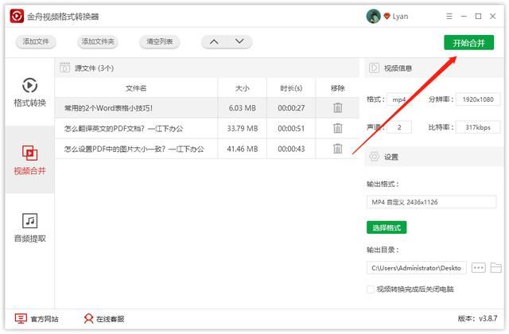Minimize the converter window
Screen dimensions: 509x334
tap(464, 16)
